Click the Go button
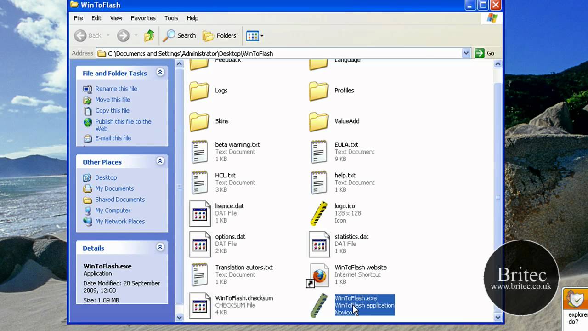Screen dimensions: 588x331 tap(485, 53)
